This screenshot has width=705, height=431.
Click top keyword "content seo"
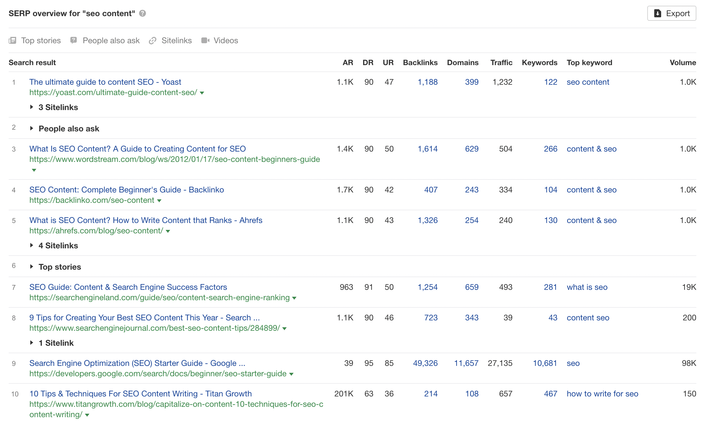pyautogui.click(x=588, y=317)
